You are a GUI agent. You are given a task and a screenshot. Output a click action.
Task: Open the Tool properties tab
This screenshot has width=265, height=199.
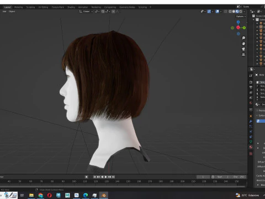point(251,76)
